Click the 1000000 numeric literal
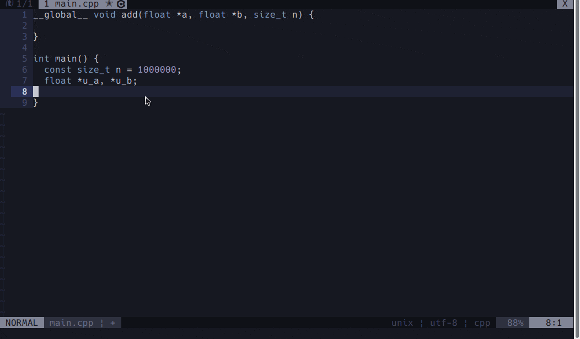 point(157,70)
